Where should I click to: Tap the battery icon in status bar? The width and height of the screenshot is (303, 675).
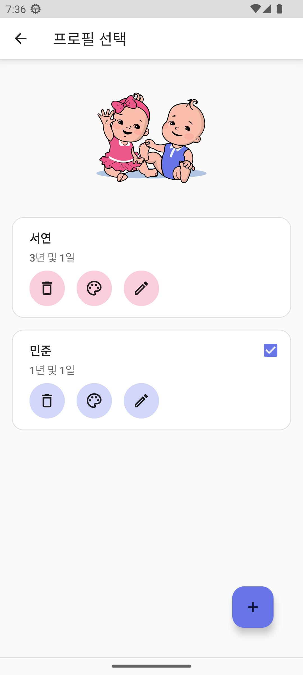tap(279, 9)
